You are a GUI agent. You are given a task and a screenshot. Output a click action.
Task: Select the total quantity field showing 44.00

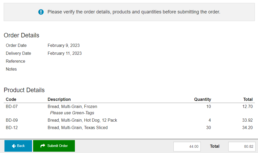[187, 146]
